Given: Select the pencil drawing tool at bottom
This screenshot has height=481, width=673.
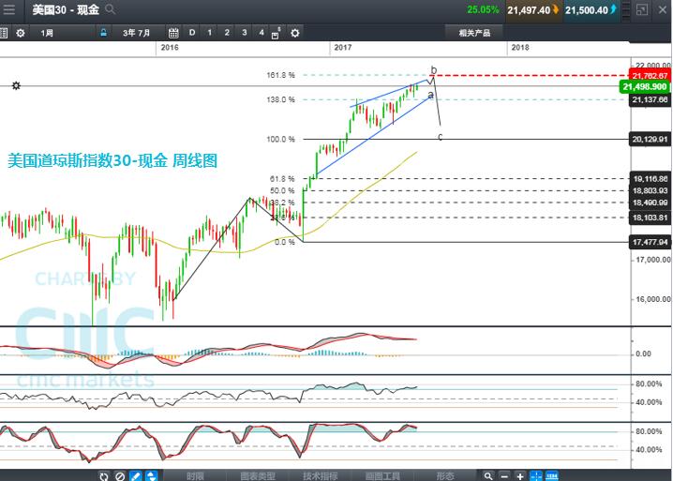Looking at the screenshot, I should point(136,475).
